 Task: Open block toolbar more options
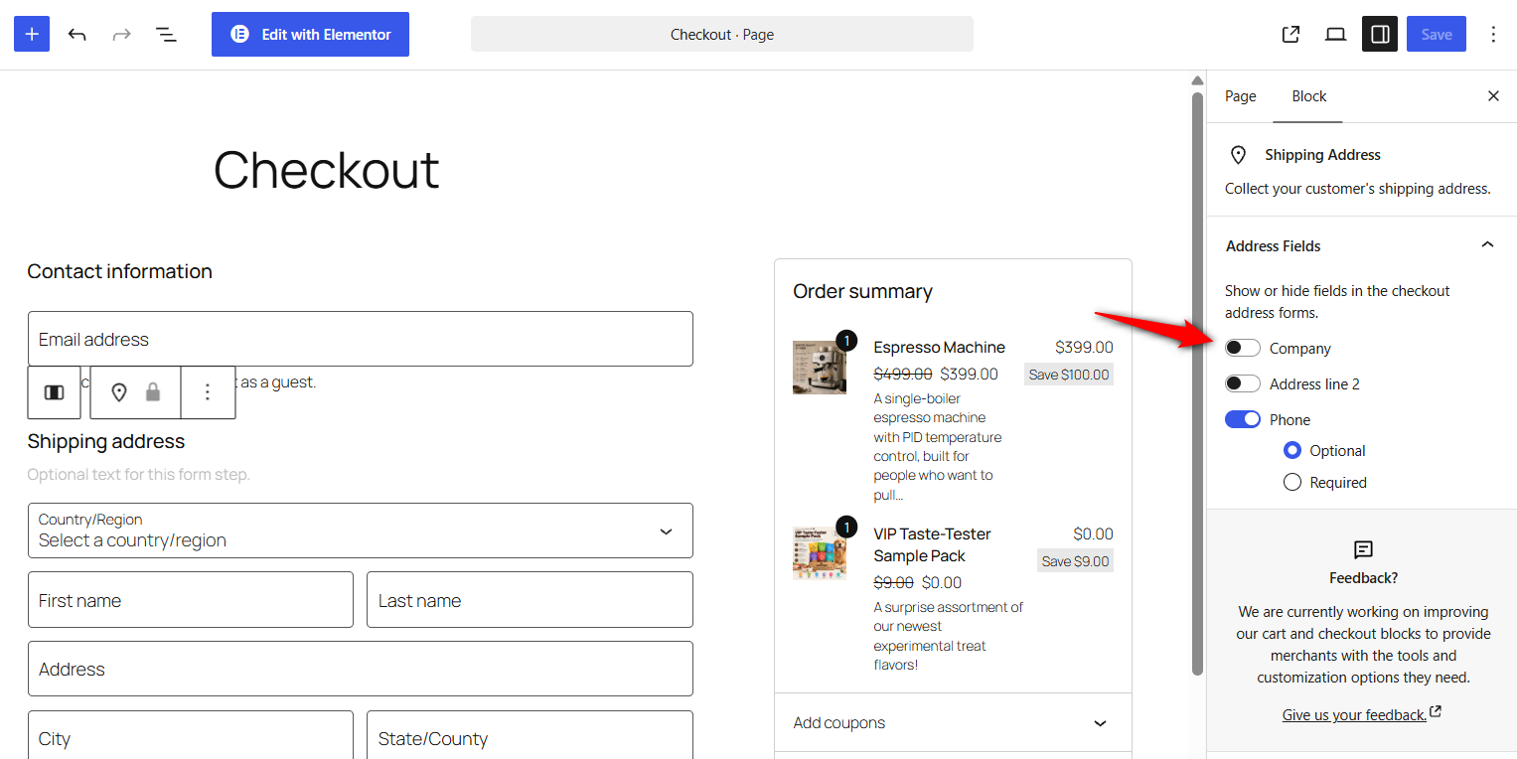click(208, 392)
